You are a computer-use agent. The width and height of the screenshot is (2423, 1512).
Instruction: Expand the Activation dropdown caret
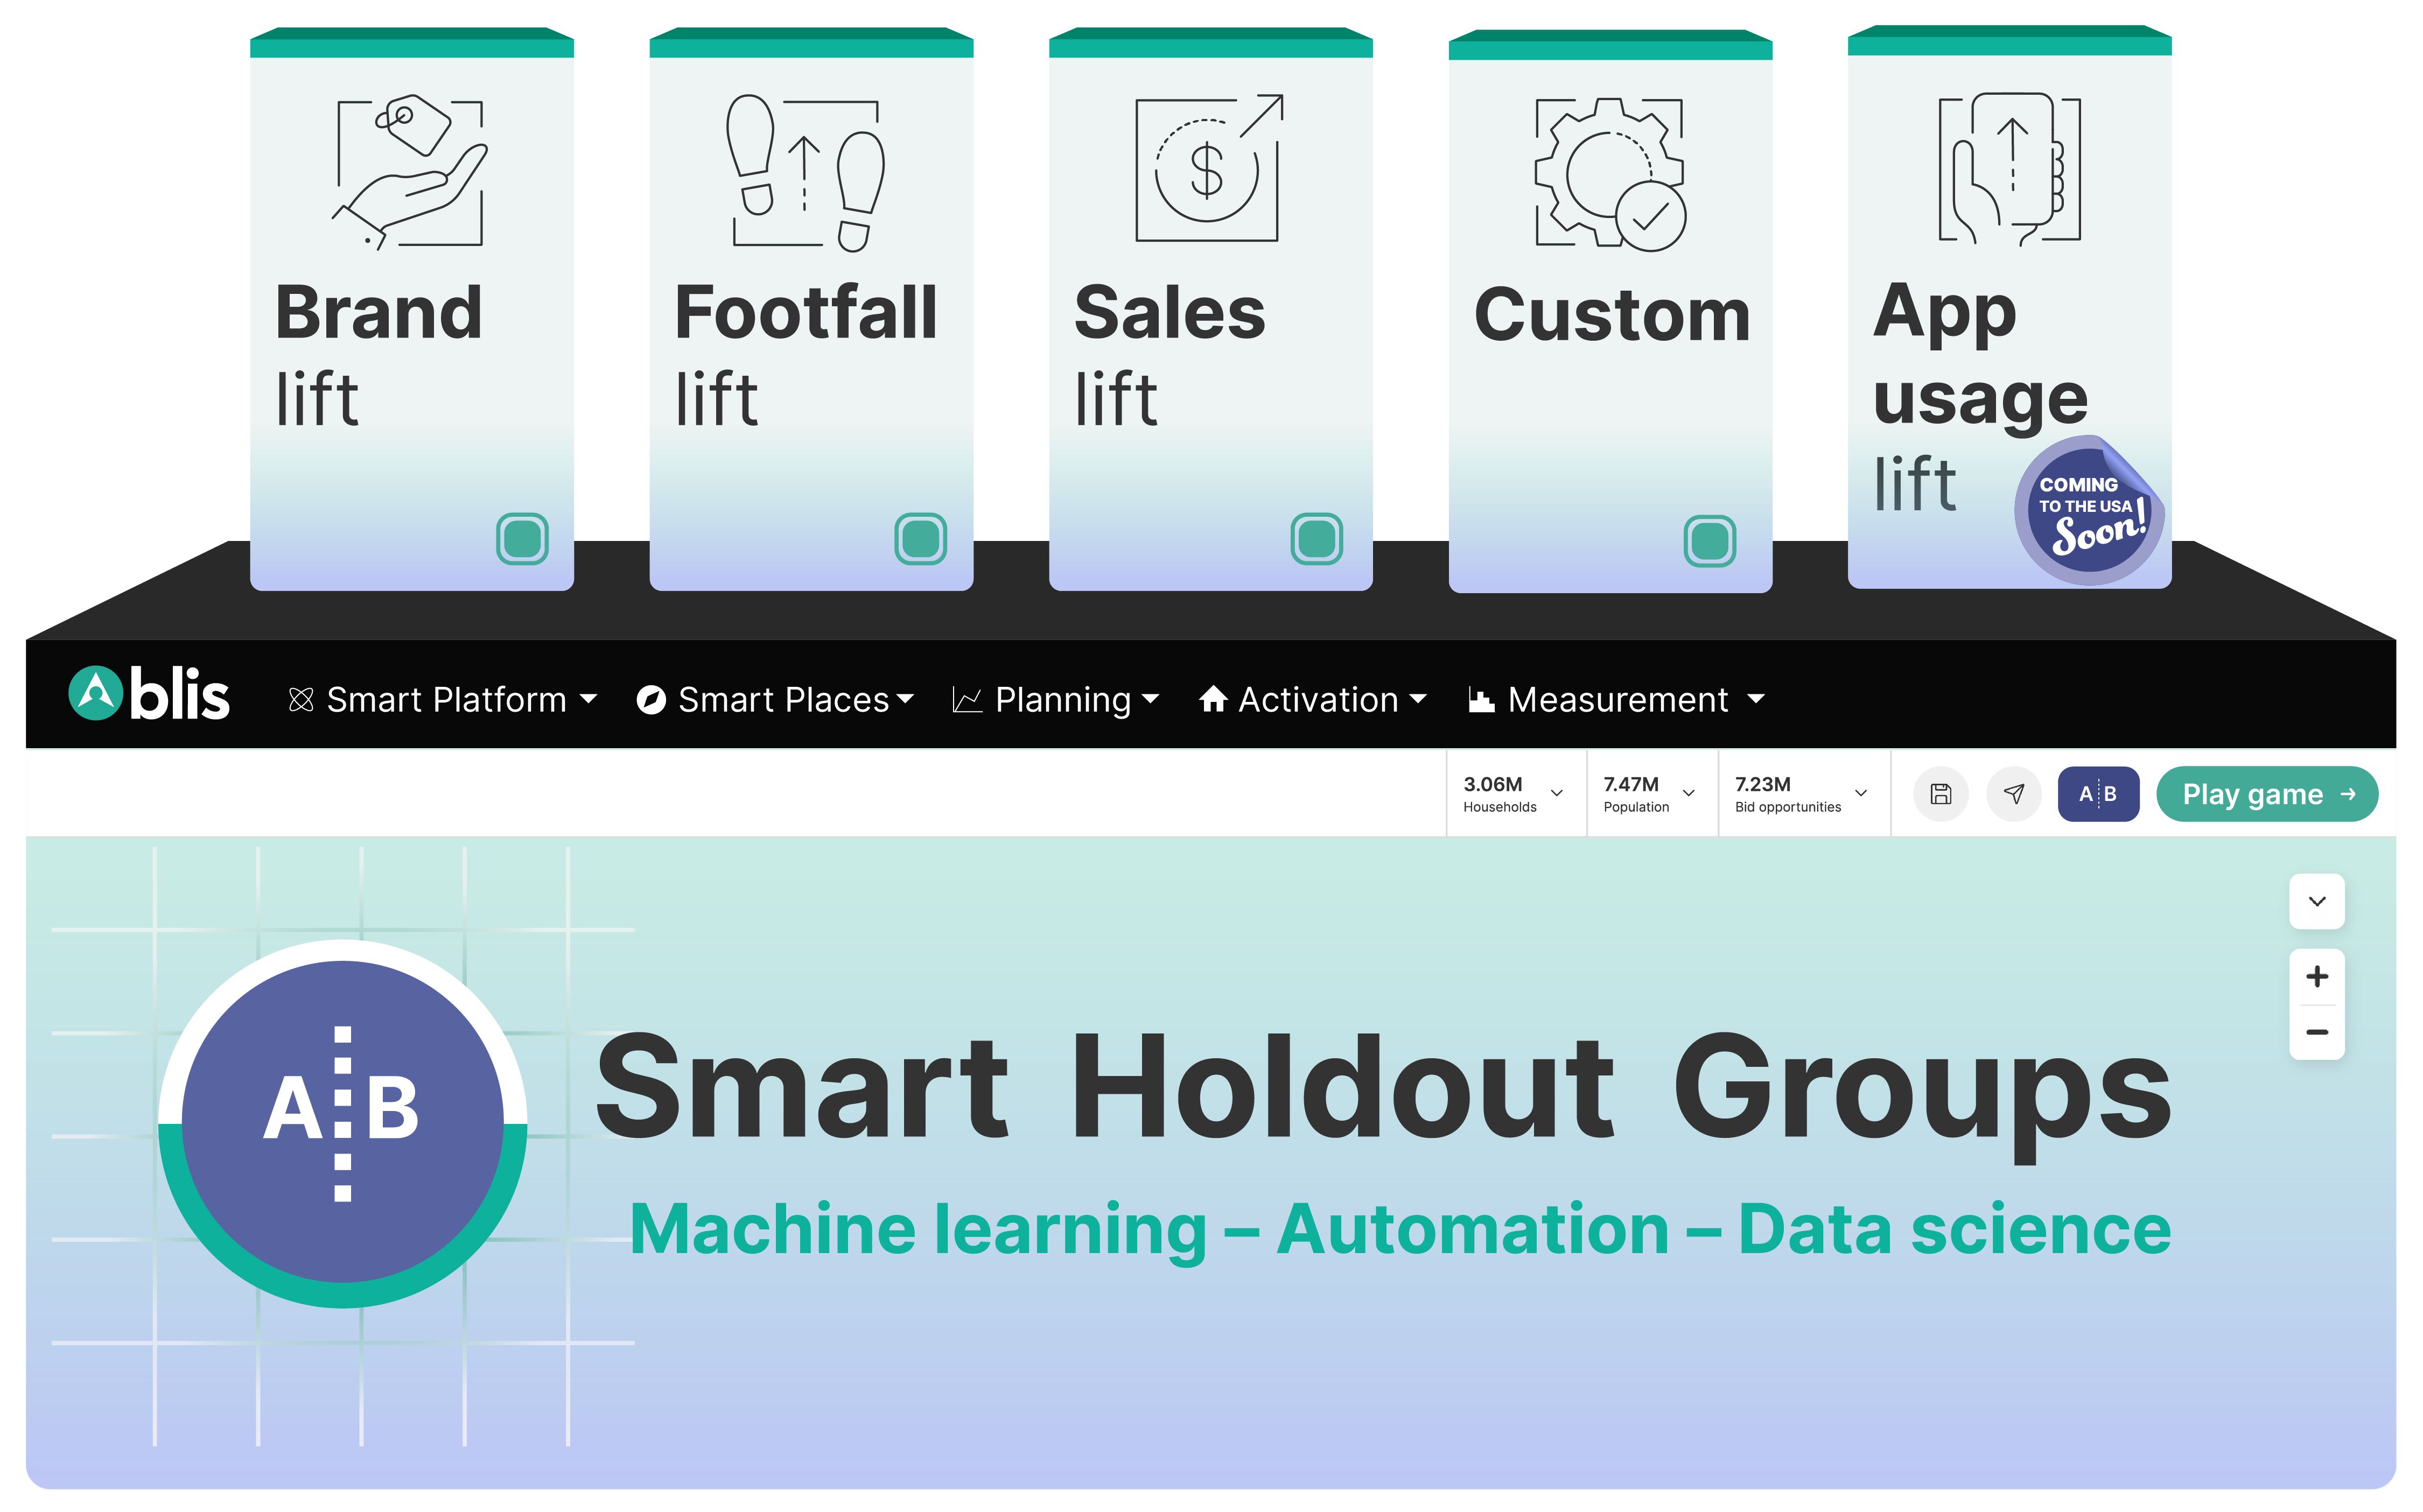pyautogui.click(x=1418, y=699)
